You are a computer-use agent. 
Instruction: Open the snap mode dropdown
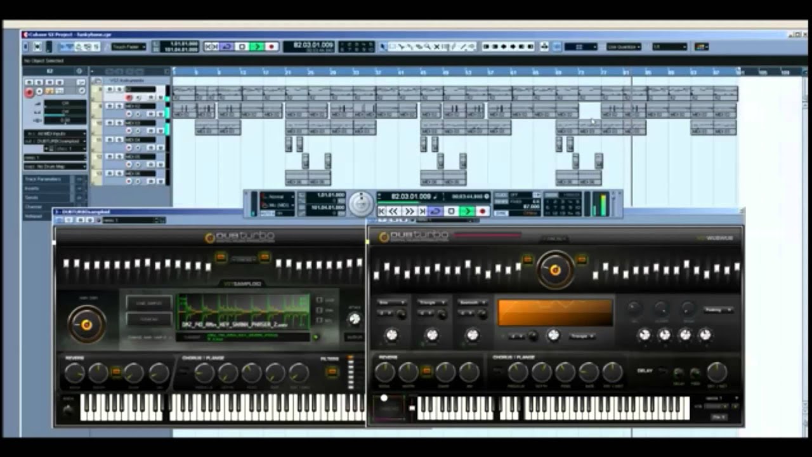click(581, 46)
